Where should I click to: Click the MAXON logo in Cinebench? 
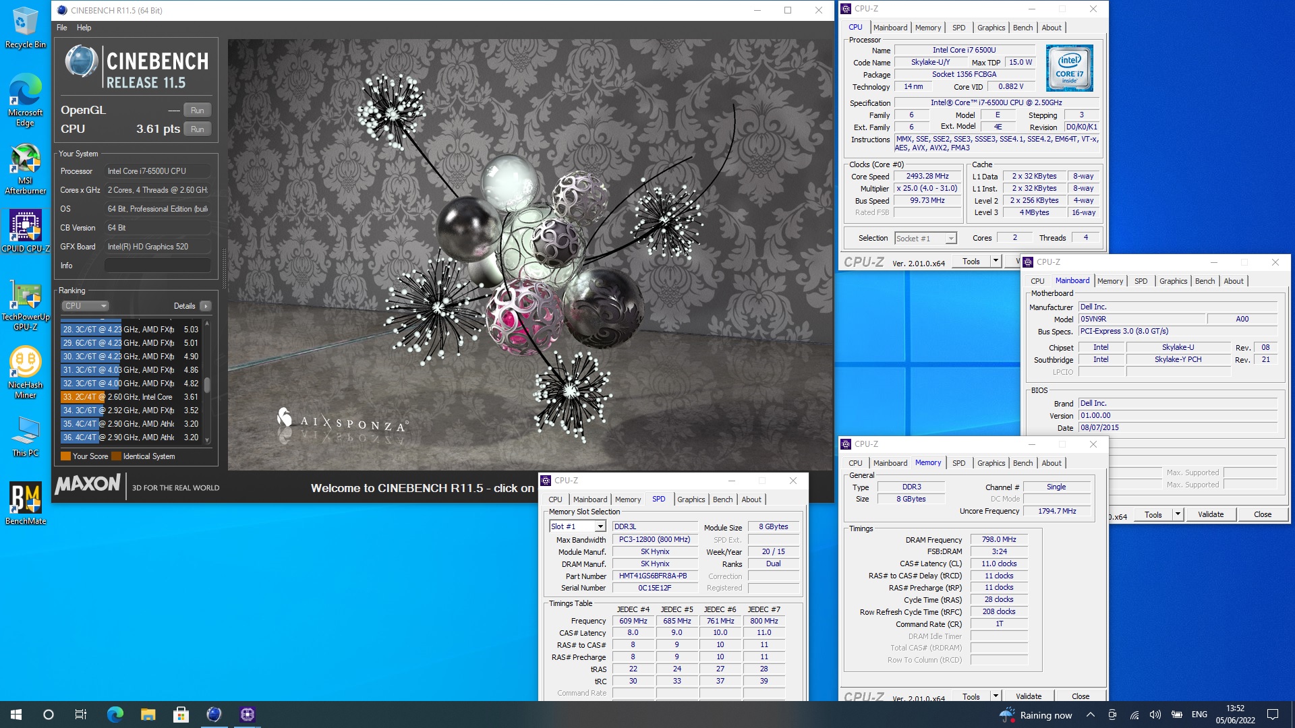point(88,484)
